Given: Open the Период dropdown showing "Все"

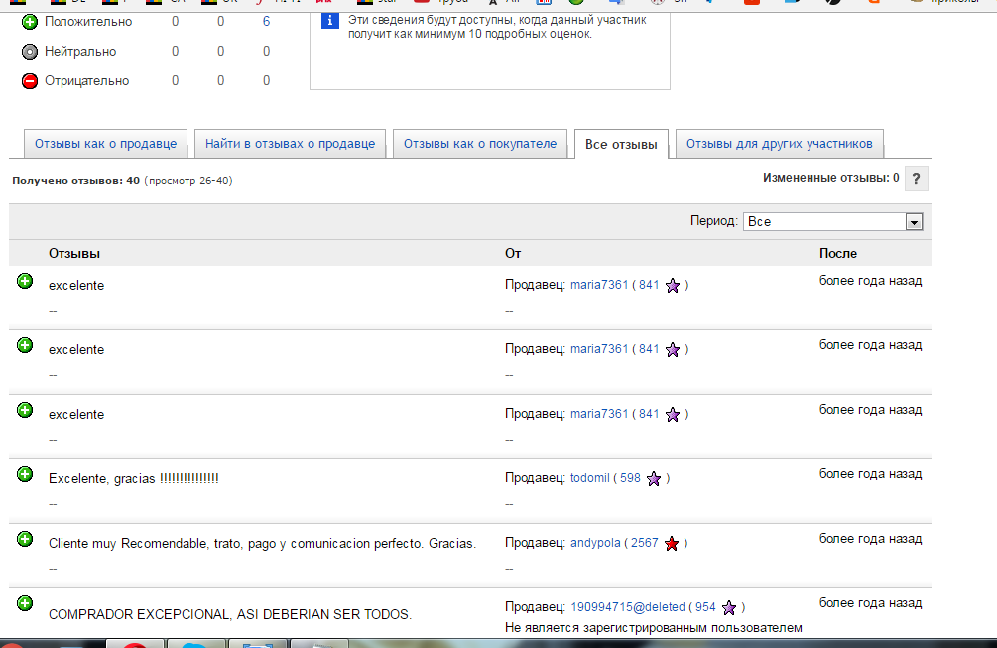Looking at the screenshot, I should point(833,222).
